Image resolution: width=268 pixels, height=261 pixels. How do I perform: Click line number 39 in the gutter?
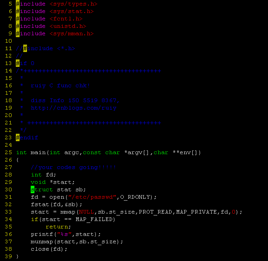tap(8, 256)
